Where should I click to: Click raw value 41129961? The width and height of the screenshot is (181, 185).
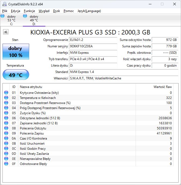tap(164, 133)
